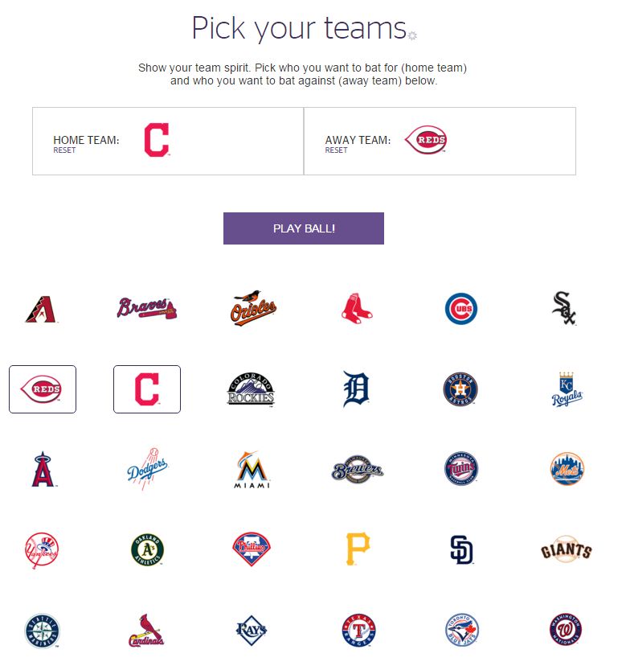Choose the San Francisco Giants logo
Viewport: 622px width, 662px height.
click(x=566, y=550)
